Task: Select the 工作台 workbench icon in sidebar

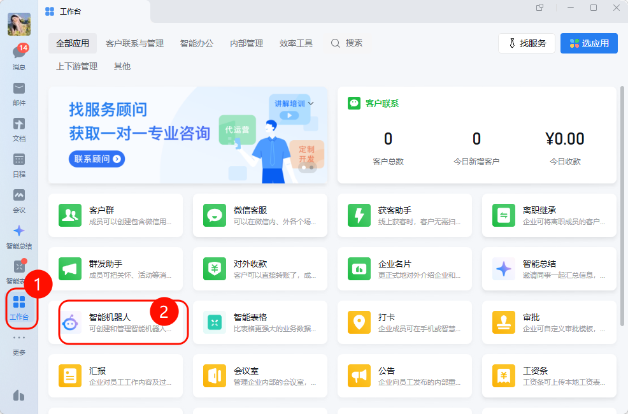Action: coord(19,302)
